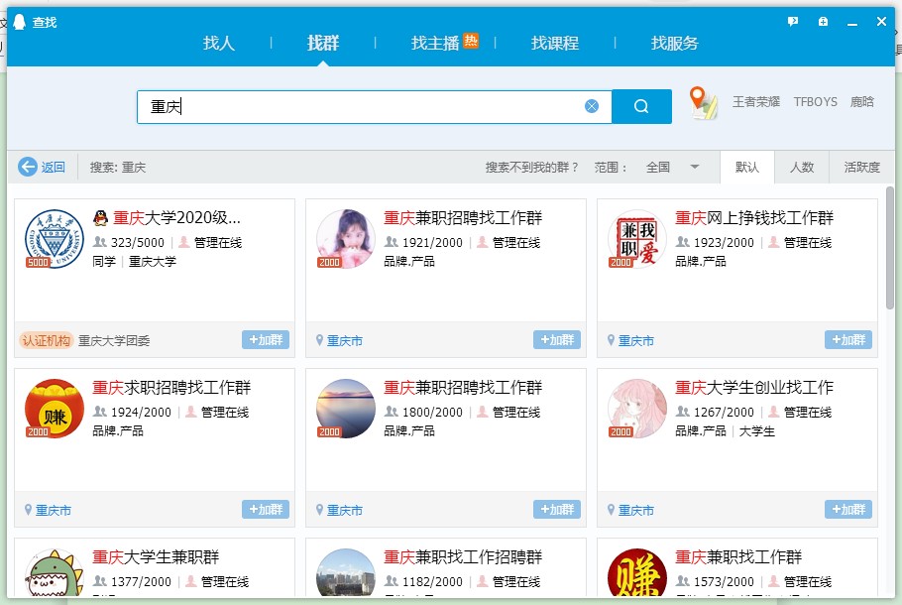Click the 王者荣耀 hot keyword link
This screenshot has height=605, width=902.
point(756,101)
